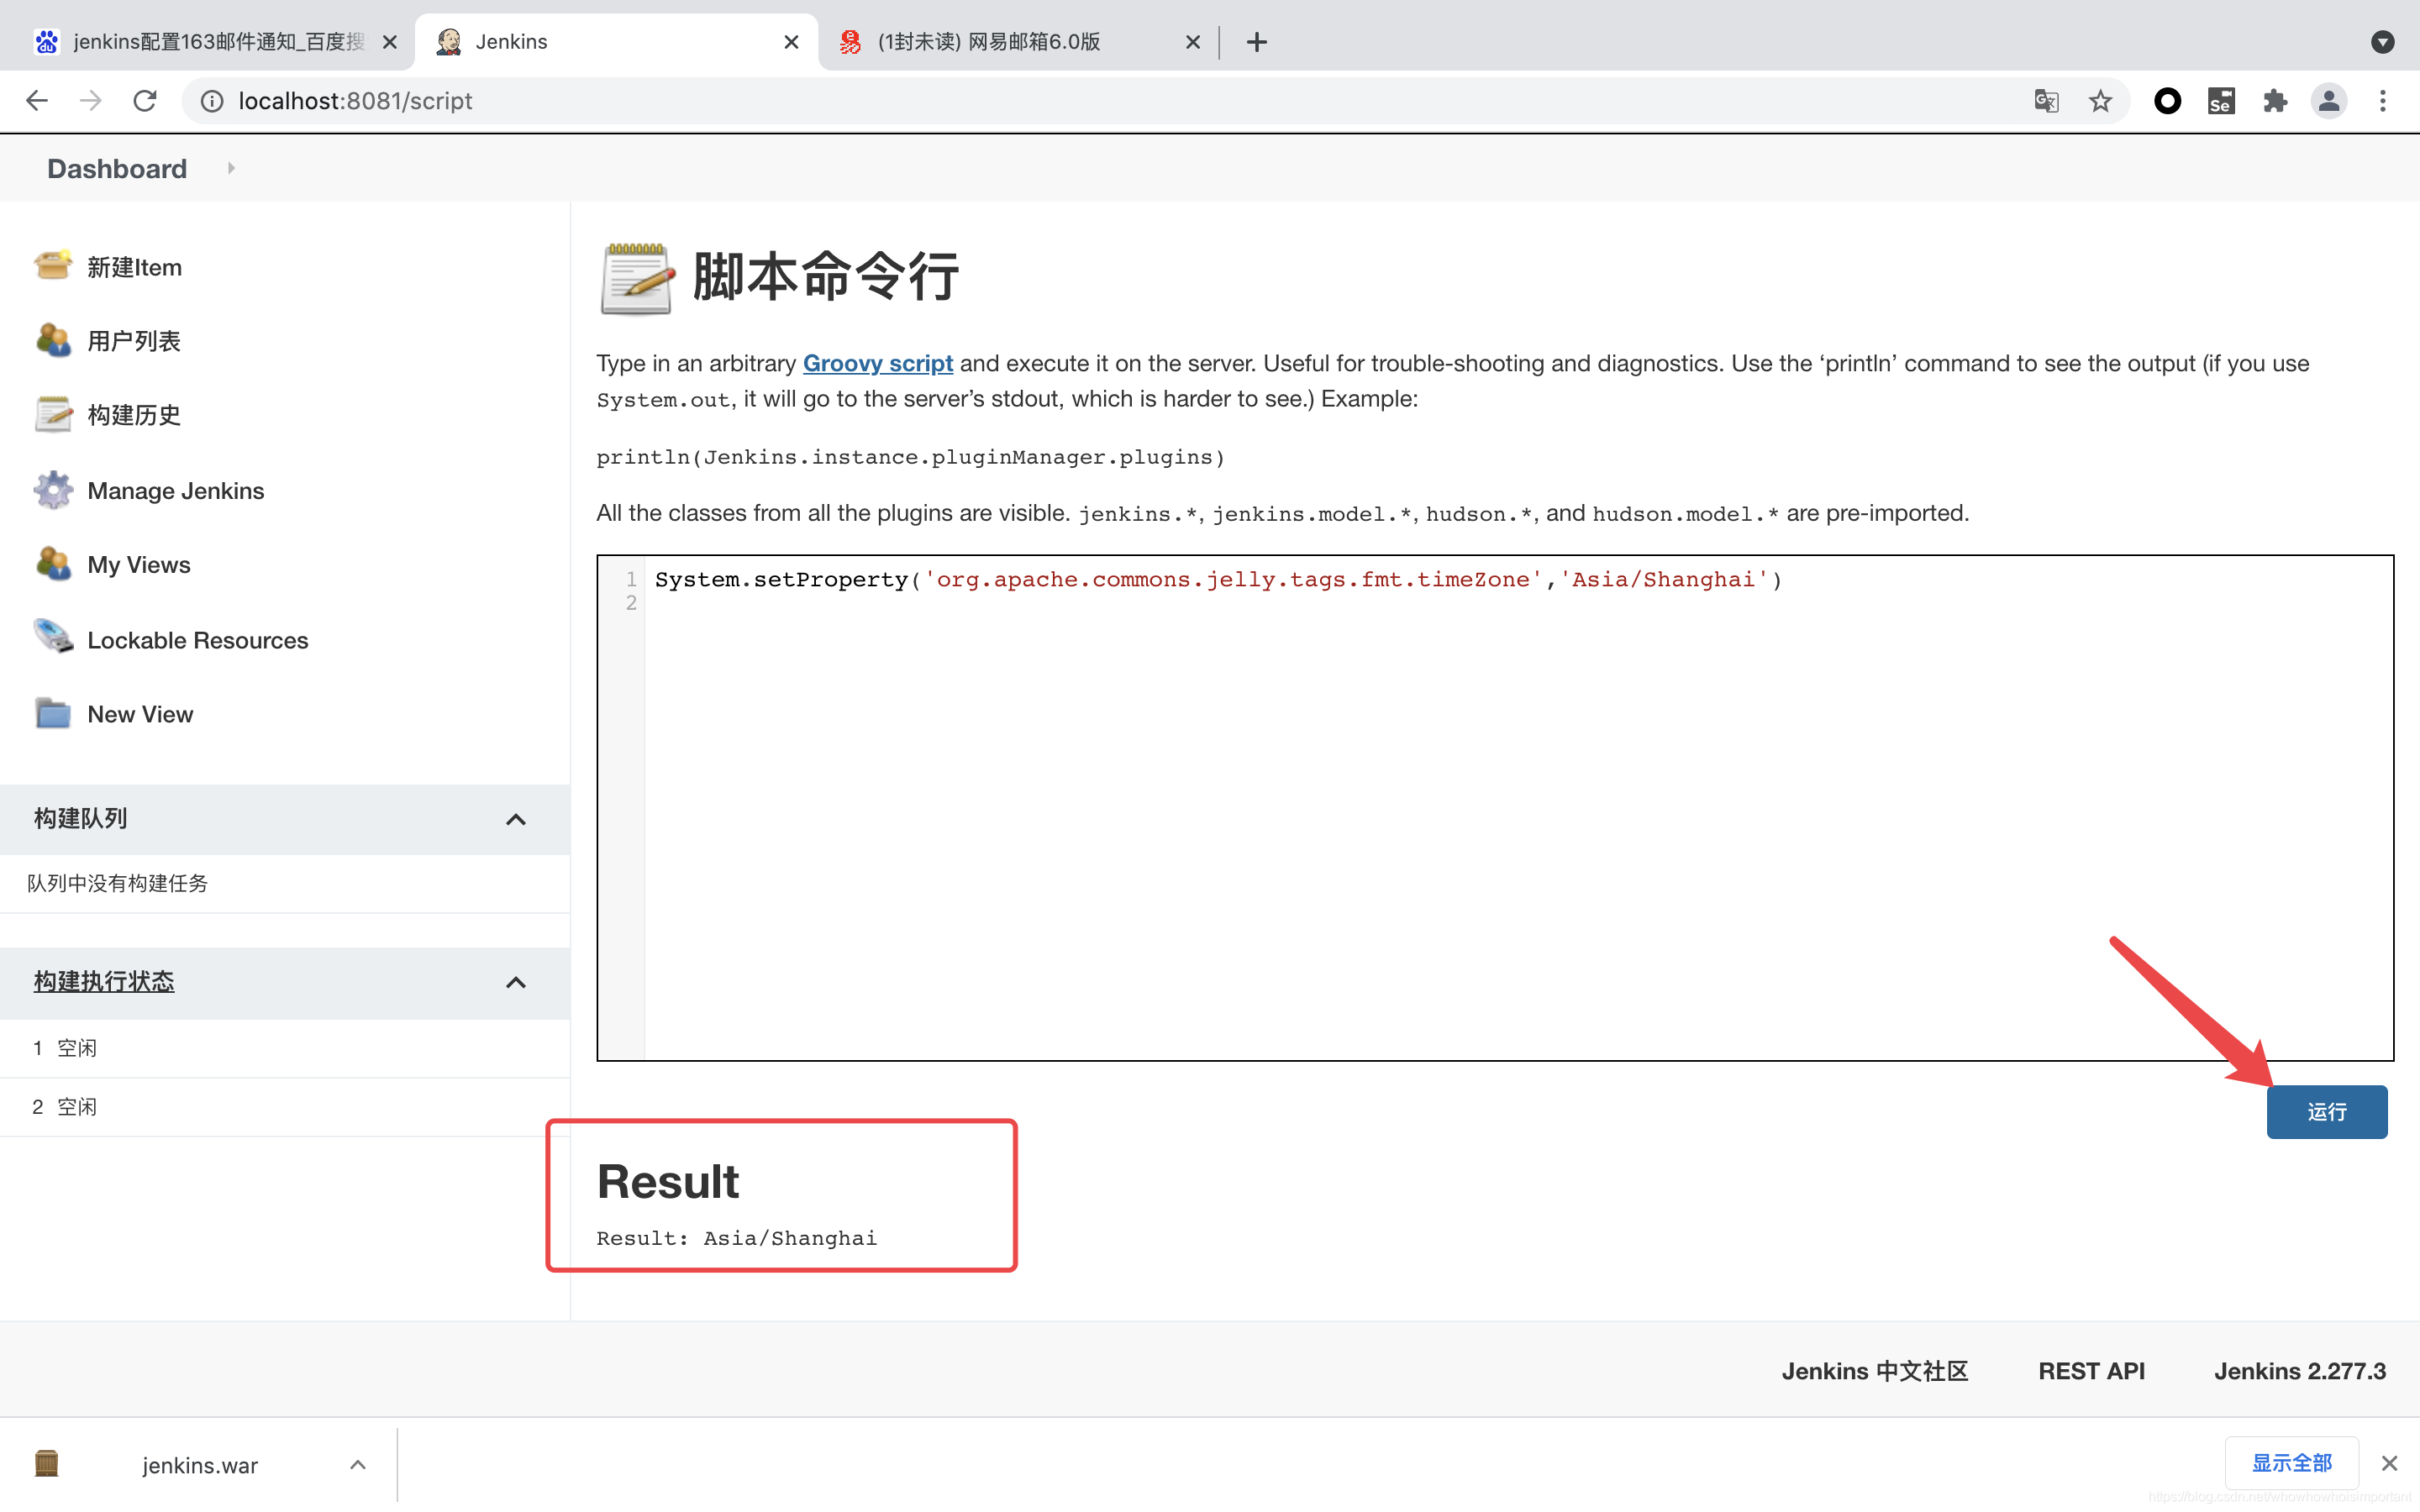Click inside the Groovy script editor
2420x1512 pixels.
tap(1495, 808)
